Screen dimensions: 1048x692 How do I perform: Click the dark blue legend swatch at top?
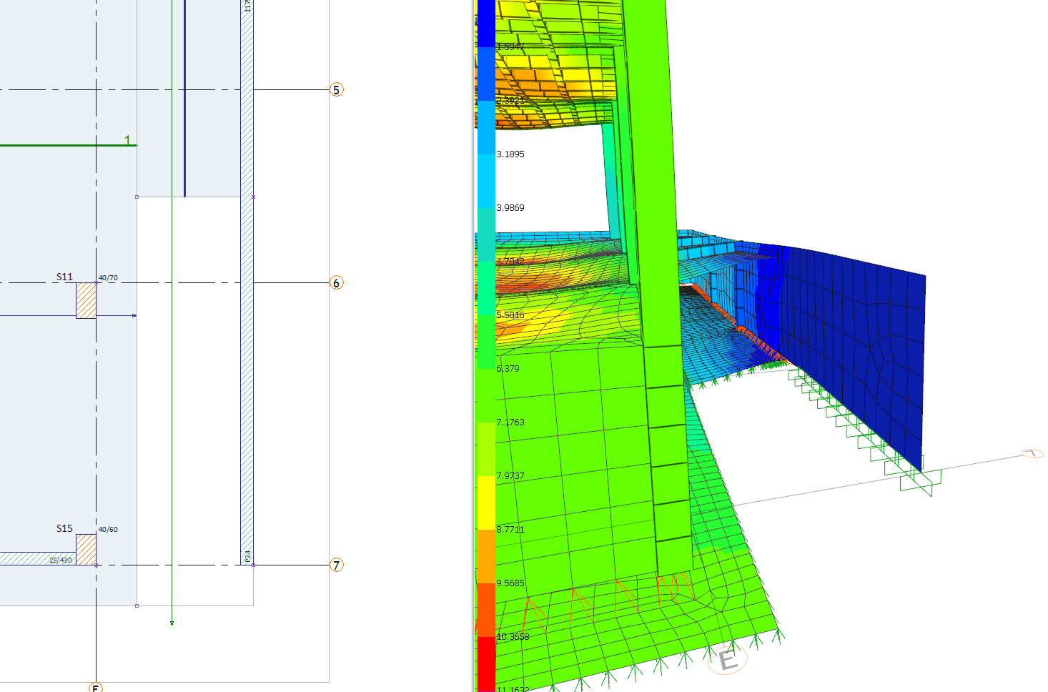click(x=485, y=21)
